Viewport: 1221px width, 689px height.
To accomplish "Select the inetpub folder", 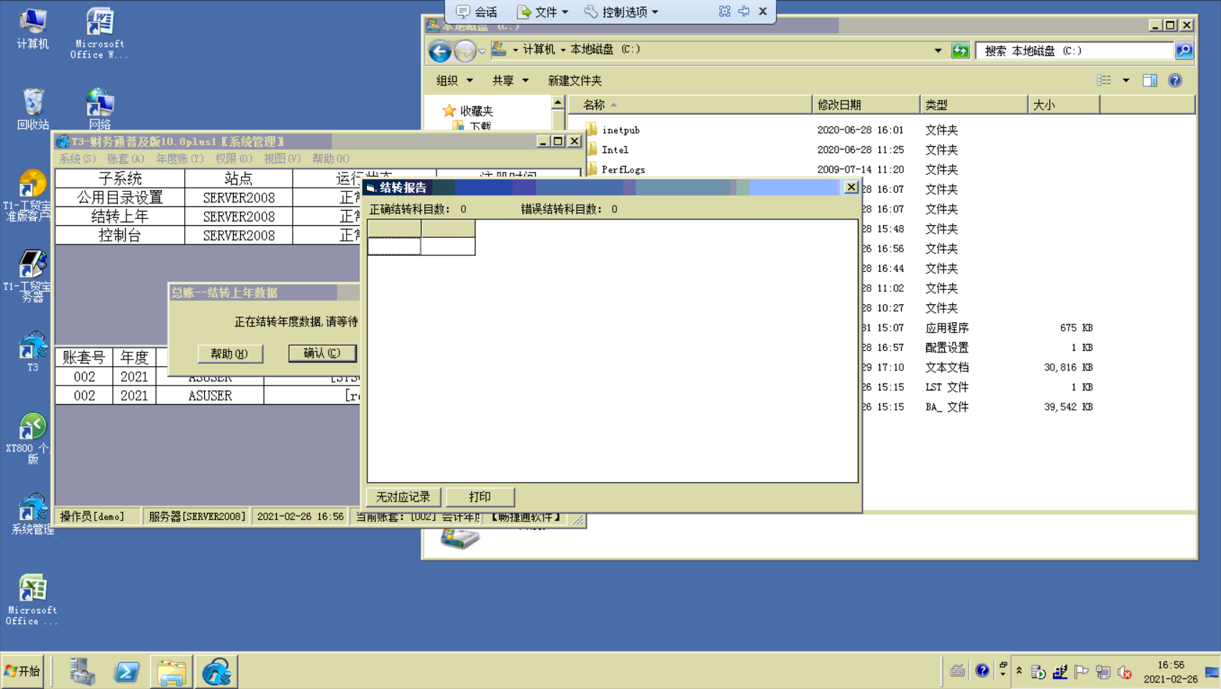I will pos(621,130).
